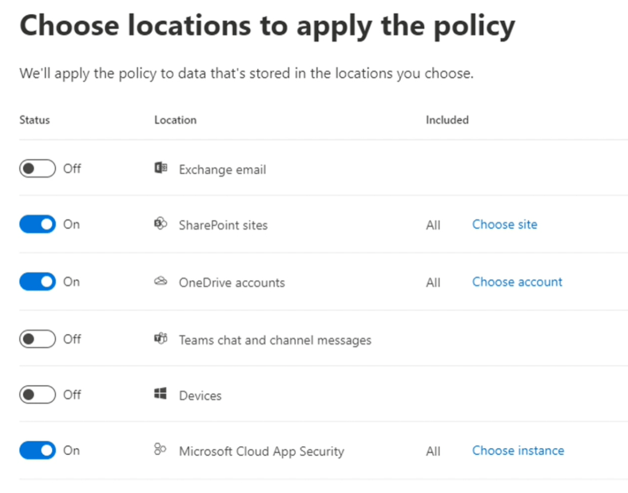Open the Choose site link
The width and height of the screenshot is (628, 493).
[x=504, y=225]
